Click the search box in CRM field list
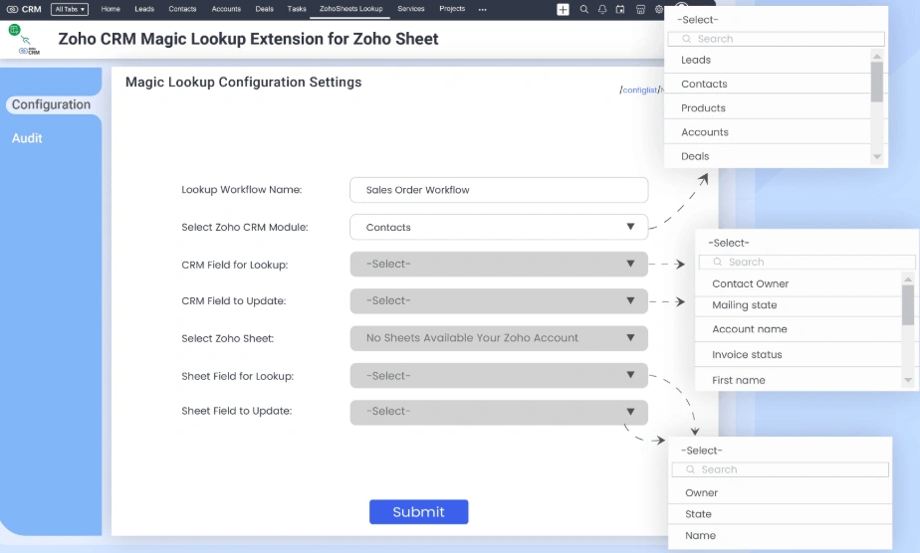Screen dimensions: 920x553 [806, 262]
